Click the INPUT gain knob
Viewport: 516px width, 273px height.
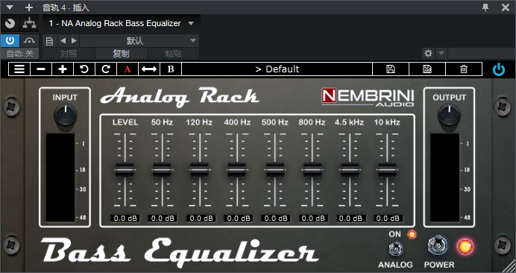click(x=66, y=115)
